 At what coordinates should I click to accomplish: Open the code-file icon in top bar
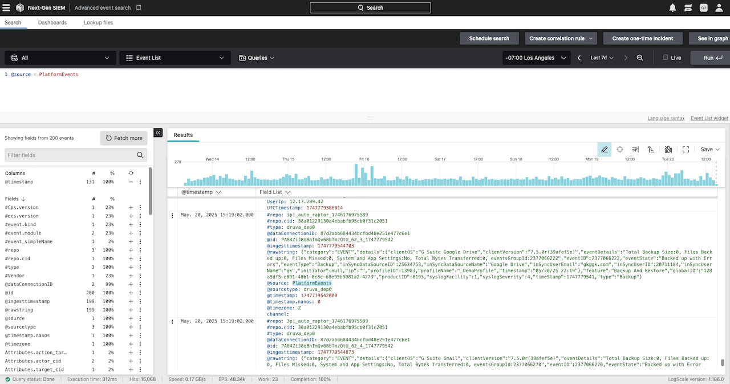click(x=704, y=8)
